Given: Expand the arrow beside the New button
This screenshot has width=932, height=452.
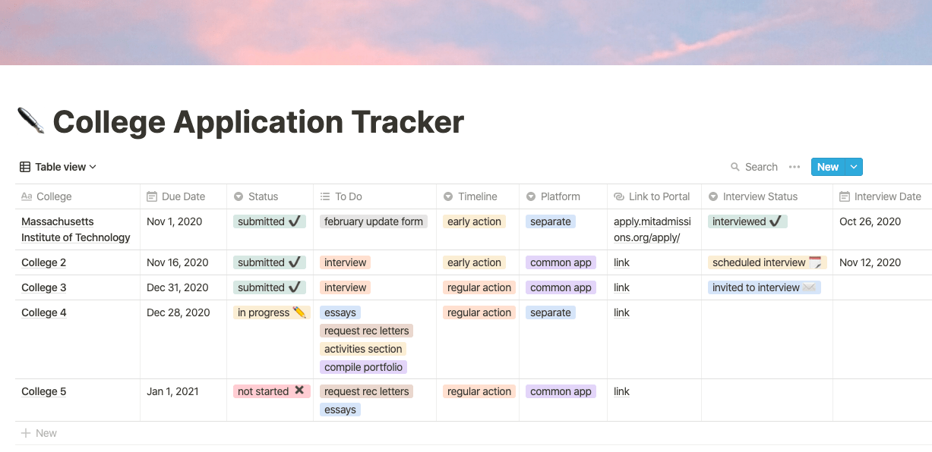Looking at the screenshot, I should [854, 167].
